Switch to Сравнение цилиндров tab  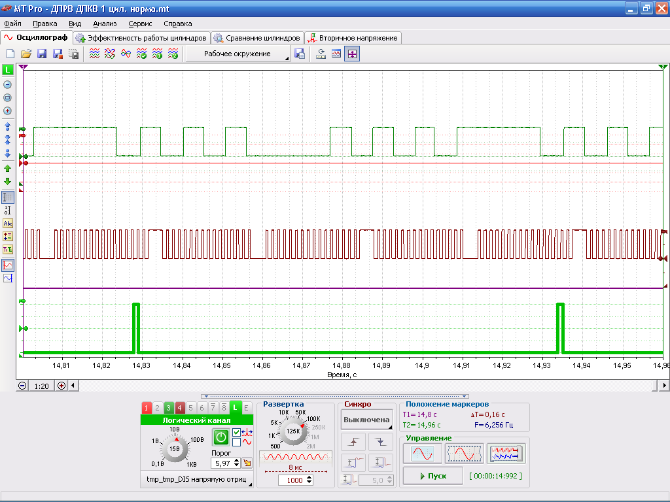click(x=257, y=38)
